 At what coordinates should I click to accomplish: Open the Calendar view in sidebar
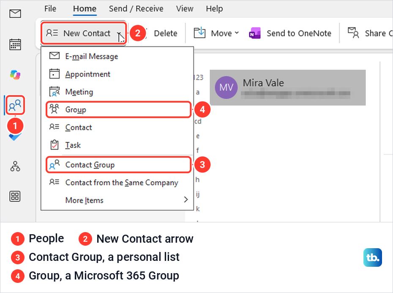click(15, 44)
